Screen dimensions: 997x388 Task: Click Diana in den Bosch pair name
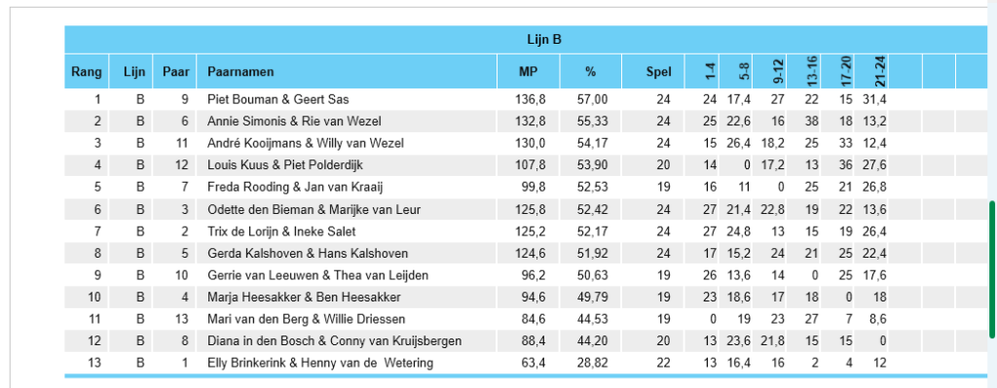(335, 341)
